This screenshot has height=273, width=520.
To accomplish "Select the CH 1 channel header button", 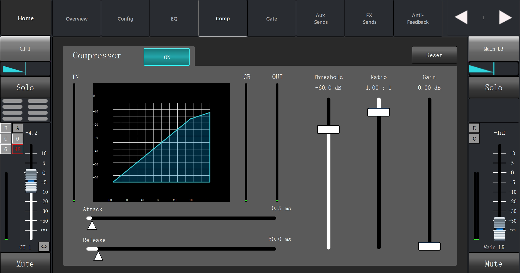I will [x=25, y=49].
